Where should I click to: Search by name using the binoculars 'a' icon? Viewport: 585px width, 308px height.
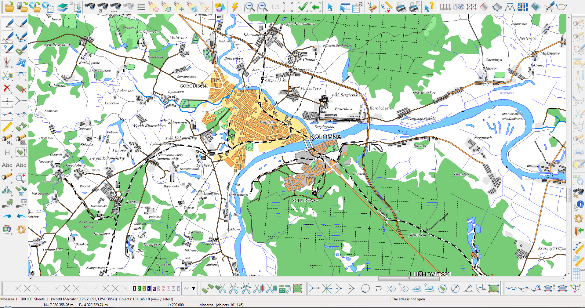(103, 7)
